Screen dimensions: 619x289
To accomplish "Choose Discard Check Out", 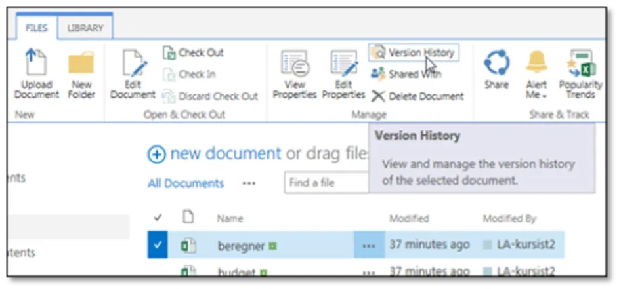I will pos(211,96).
